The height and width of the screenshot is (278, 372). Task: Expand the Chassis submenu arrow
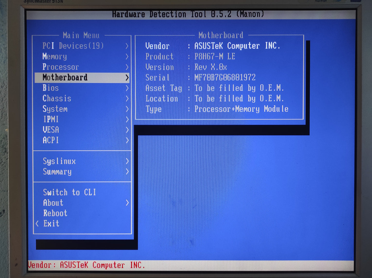(127, 98)
